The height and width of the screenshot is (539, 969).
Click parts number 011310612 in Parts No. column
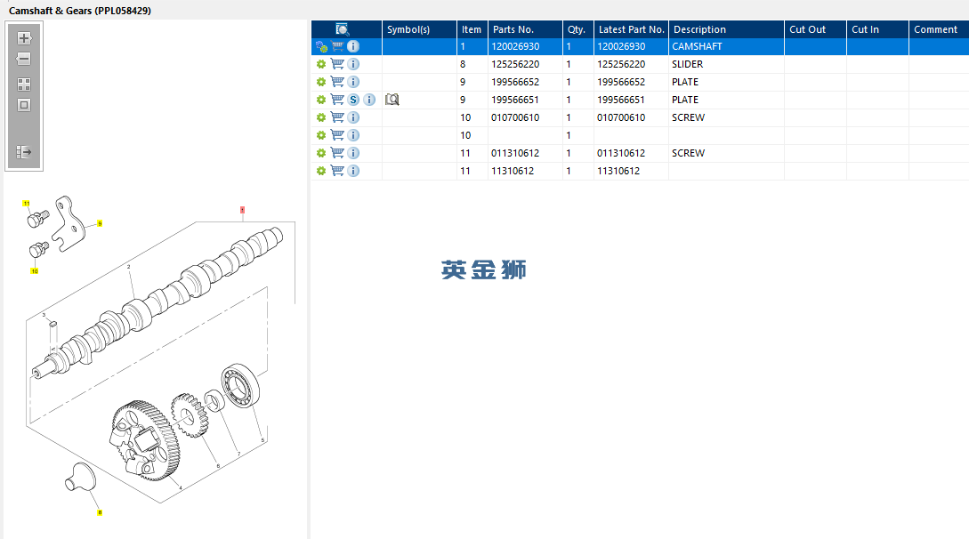pyautogui.click(x=515, y=153)
